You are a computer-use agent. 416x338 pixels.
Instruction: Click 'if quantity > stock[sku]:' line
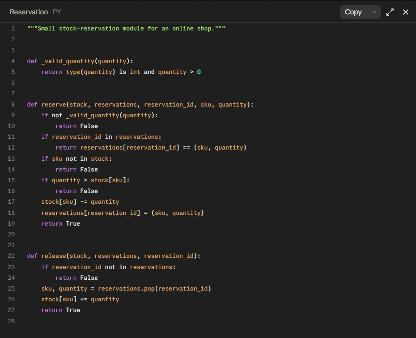click(85, 180)
